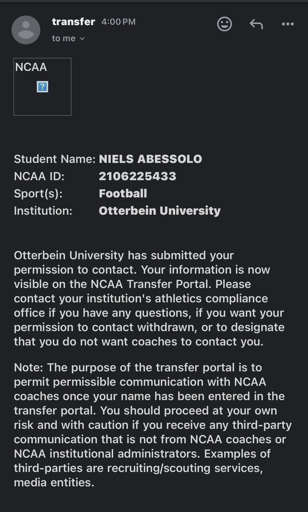Tap the name NIELS ABESSOLO
The width and height of the screenshot is (308, 512).
point(150,159)
